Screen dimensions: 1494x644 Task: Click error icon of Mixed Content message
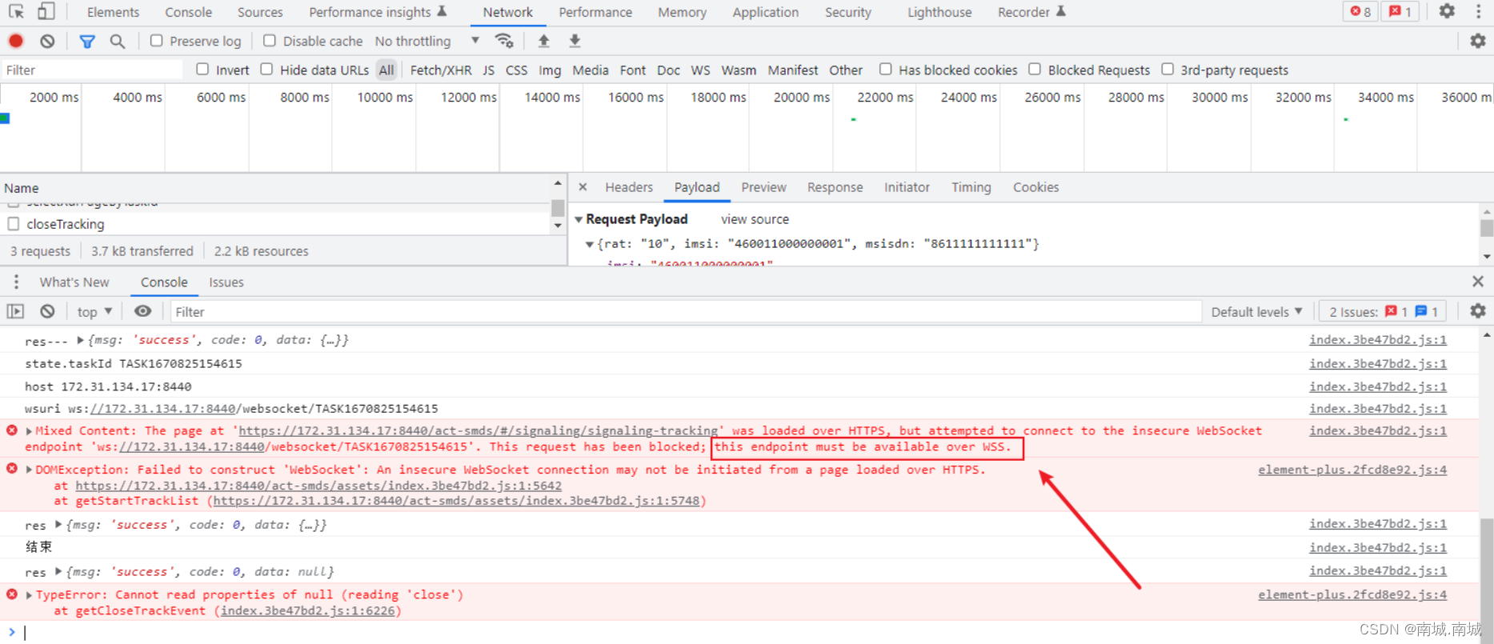(12, 430)
